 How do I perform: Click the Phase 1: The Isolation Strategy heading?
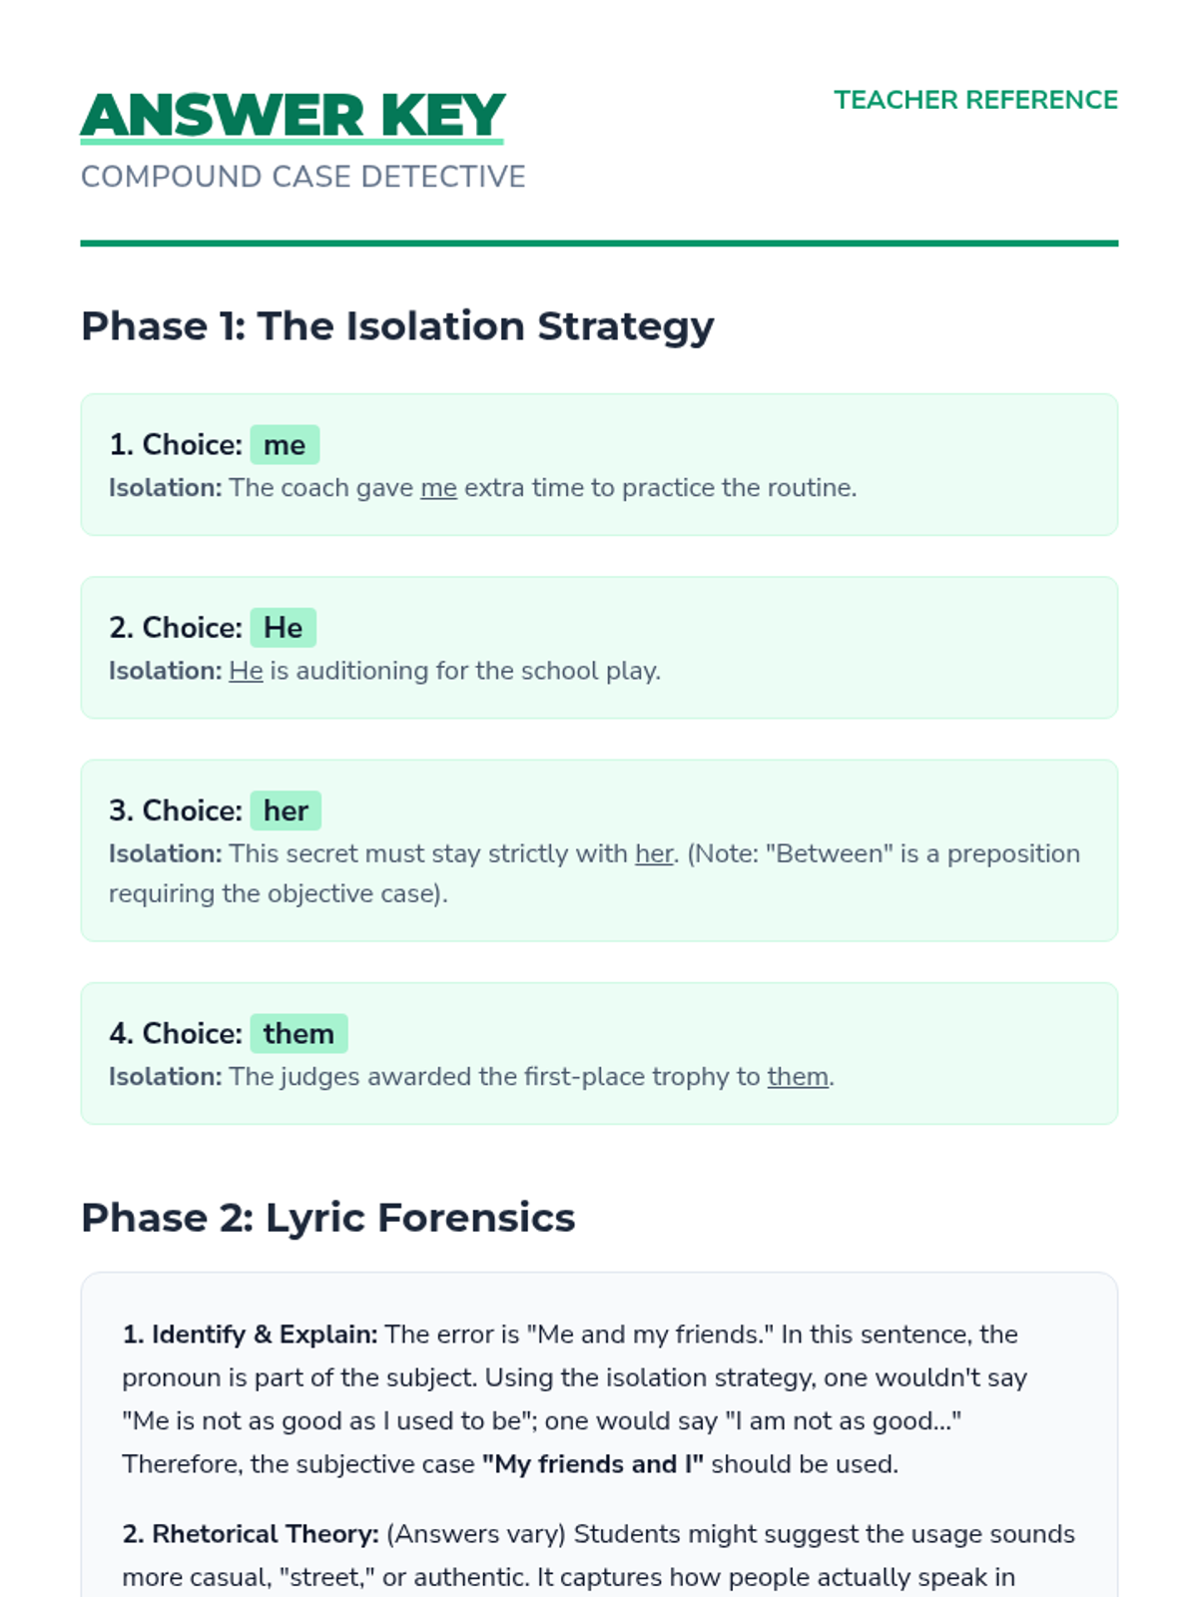tap(397, 326)
